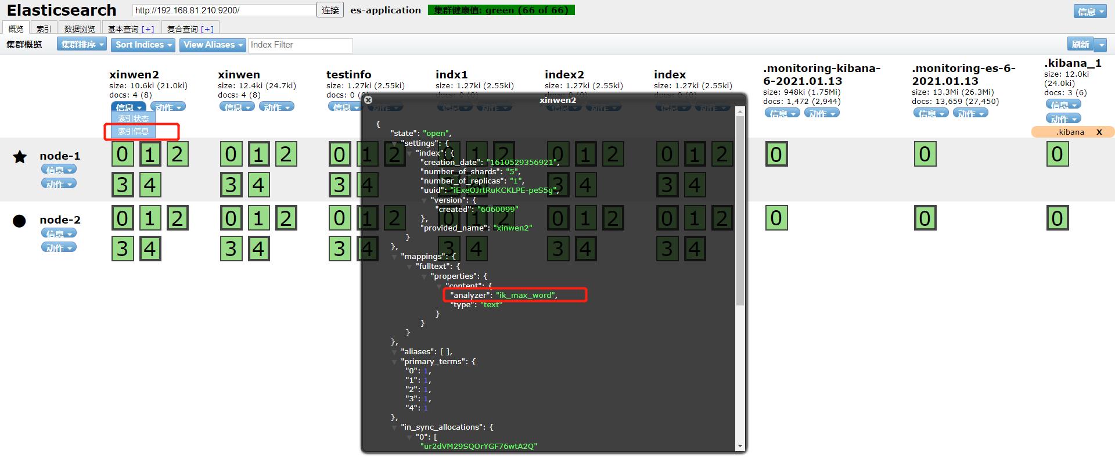The image size is (1115, 457).
Task: Click shard 0 of xinwen2 on node-1
Action: [123, 154]
